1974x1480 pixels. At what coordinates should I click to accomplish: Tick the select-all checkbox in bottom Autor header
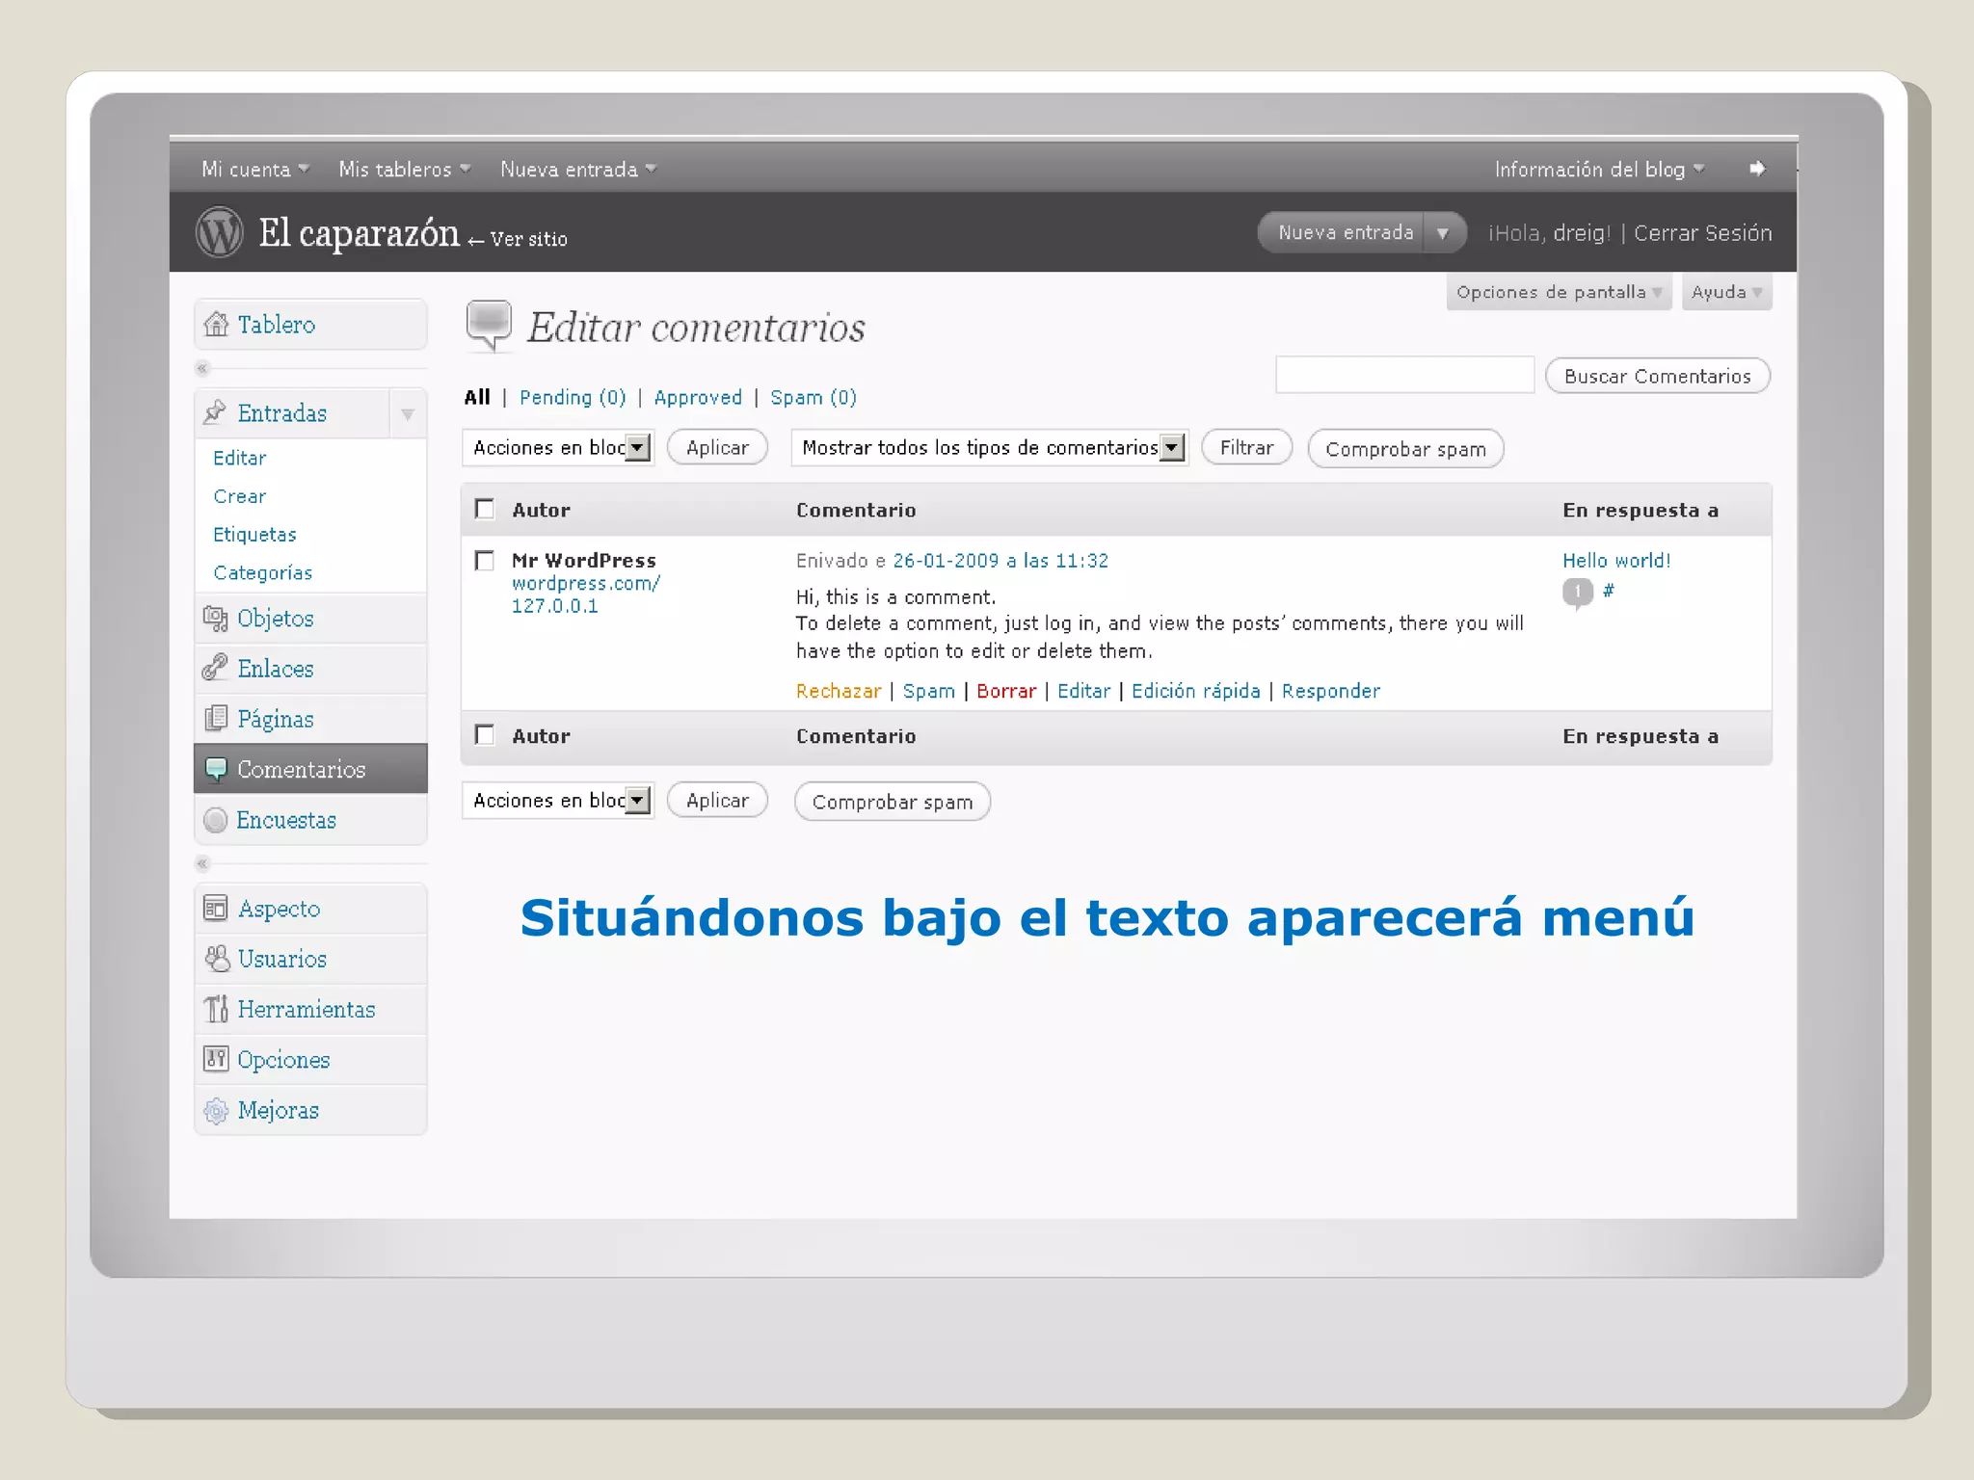pyautogui.click(x=485, y=735)
